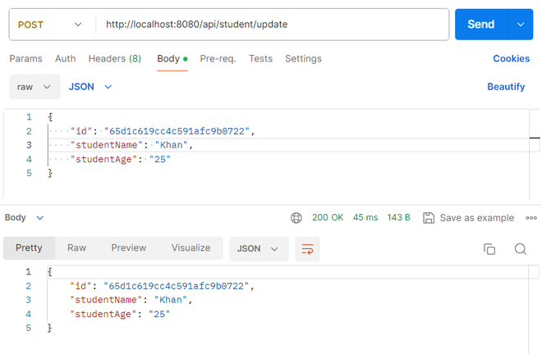Open the Cookies link
542x354 pixels.
tap(511, 59)
